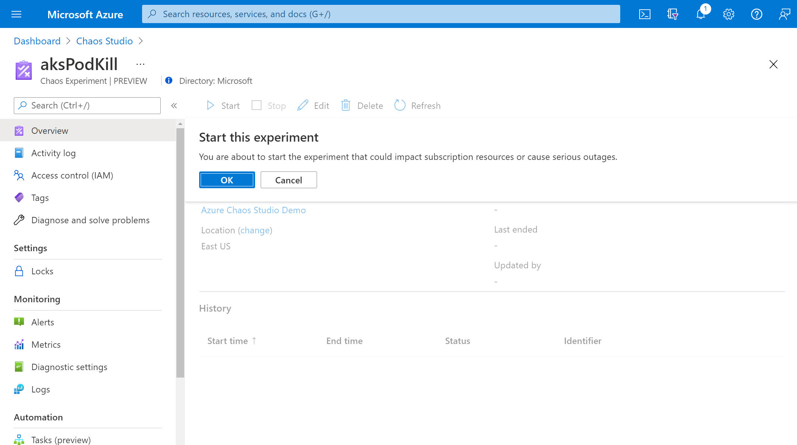797x445 pixels.
Task: Click the Location change link
Action: [x=255, y=230]
